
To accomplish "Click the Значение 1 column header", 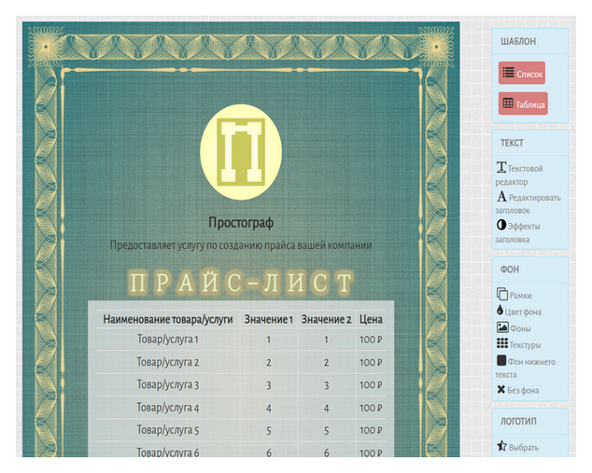I will tap(268, 319).
